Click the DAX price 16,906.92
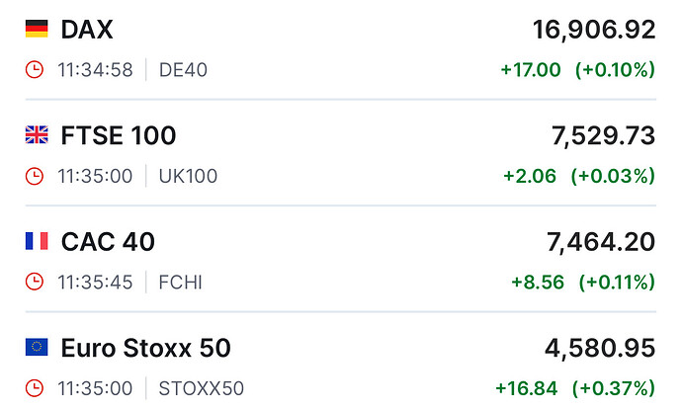Viewport: 682px width, 410px height. pyautogui.click(x=594, y=30)
